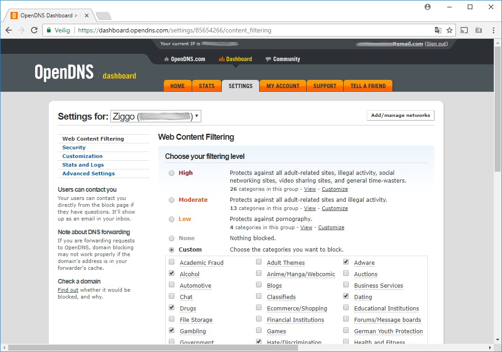
Task: Uncheck the Adware category
Action: tap(346, 262)
